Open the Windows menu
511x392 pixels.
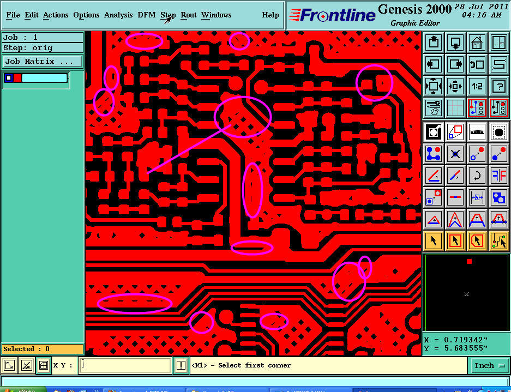pos(217,15)
